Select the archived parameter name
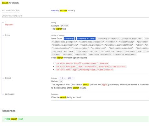The width and height of the screenshot is (149, 126). point(10,94)
